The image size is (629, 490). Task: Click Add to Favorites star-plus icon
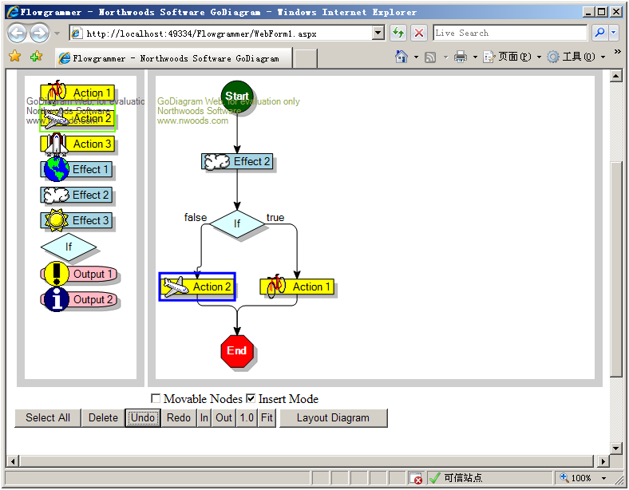(36, 56)
